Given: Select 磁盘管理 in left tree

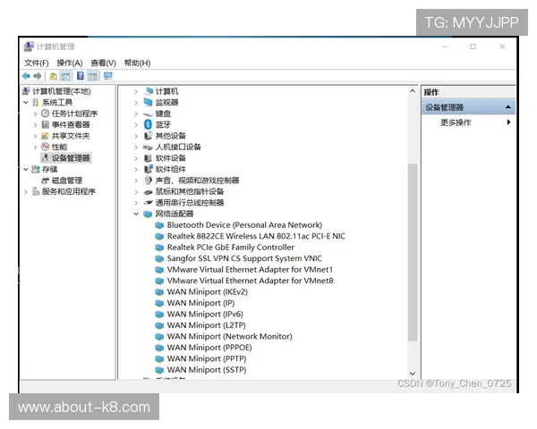Looking at the screenshot, I should pyautogui.click(x=67, y=181).
